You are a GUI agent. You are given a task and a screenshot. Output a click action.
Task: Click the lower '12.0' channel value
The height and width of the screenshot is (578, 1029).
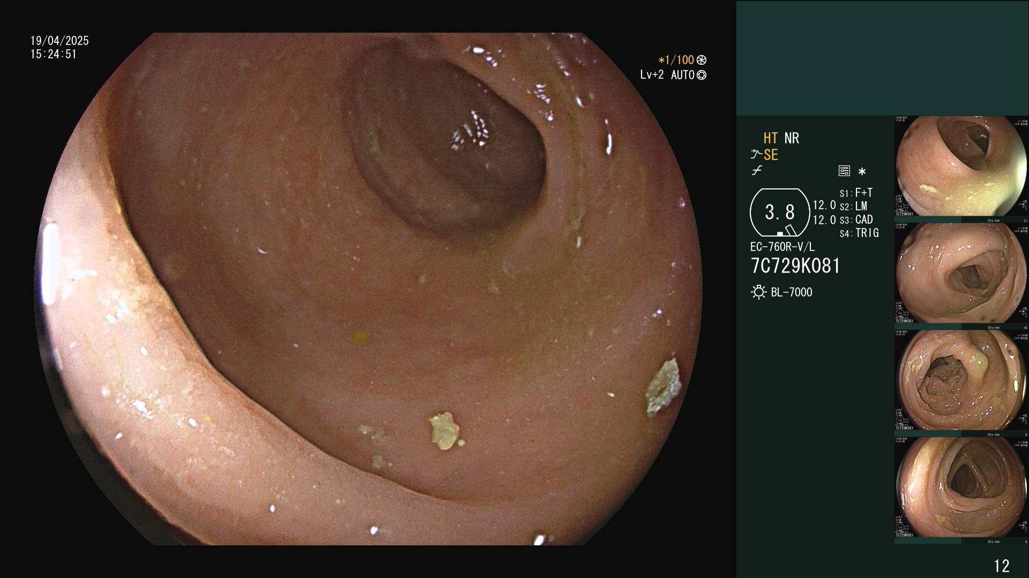click(824, 220)
